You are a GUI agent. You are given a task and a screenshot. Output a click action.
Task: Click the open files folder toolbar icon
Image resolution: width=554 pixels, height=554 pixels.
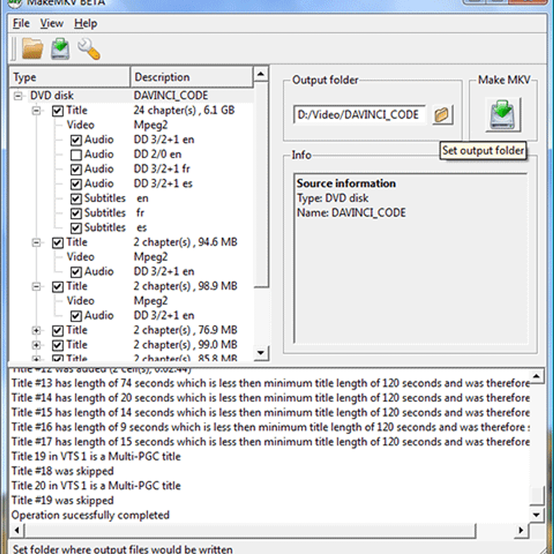coord(33,49)
